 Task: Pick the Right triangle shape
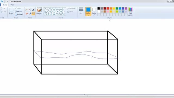coord(46,11)
